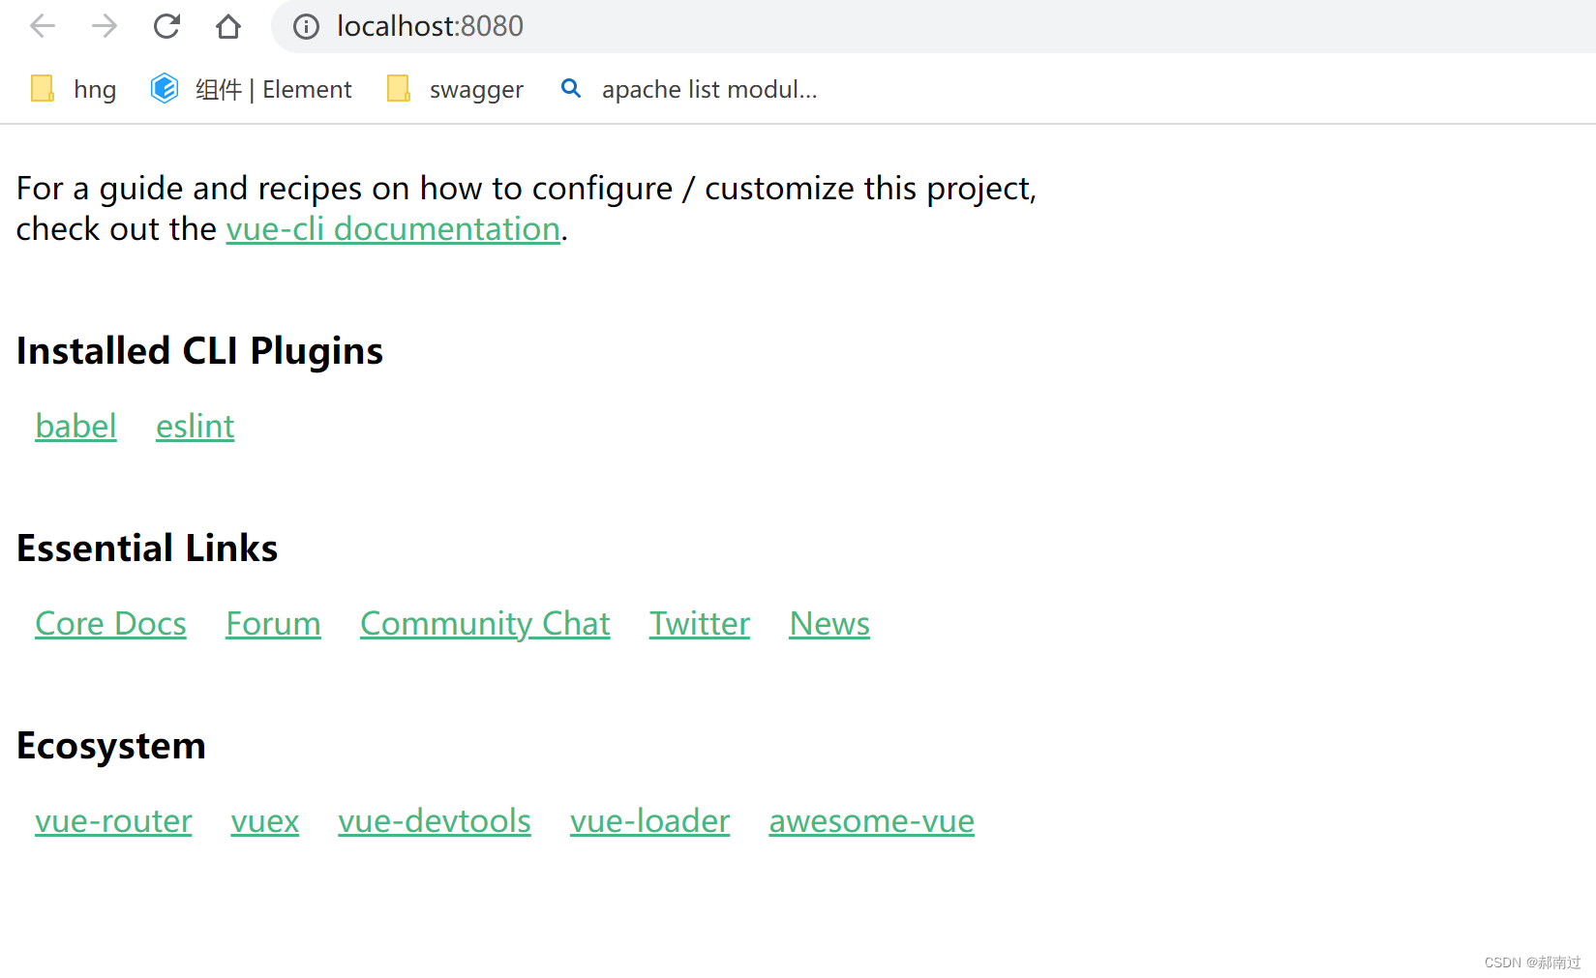Open the hng bookmark folder
1596x978 pixels.
(74, 89)
